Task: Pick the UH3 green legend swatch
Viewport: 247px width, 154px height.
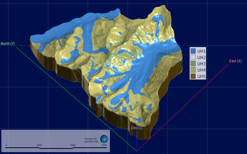Action: pyautogui.click(x=193, y=64)
